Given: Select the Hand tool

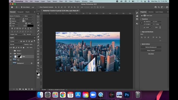Looking at the screenshot, I should point(38,63).
